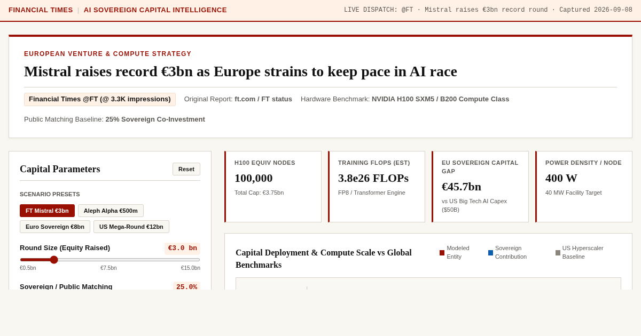641x336 pixels.
Task: Click the Reset button in Capital Parameters
Action: [186, 169]
